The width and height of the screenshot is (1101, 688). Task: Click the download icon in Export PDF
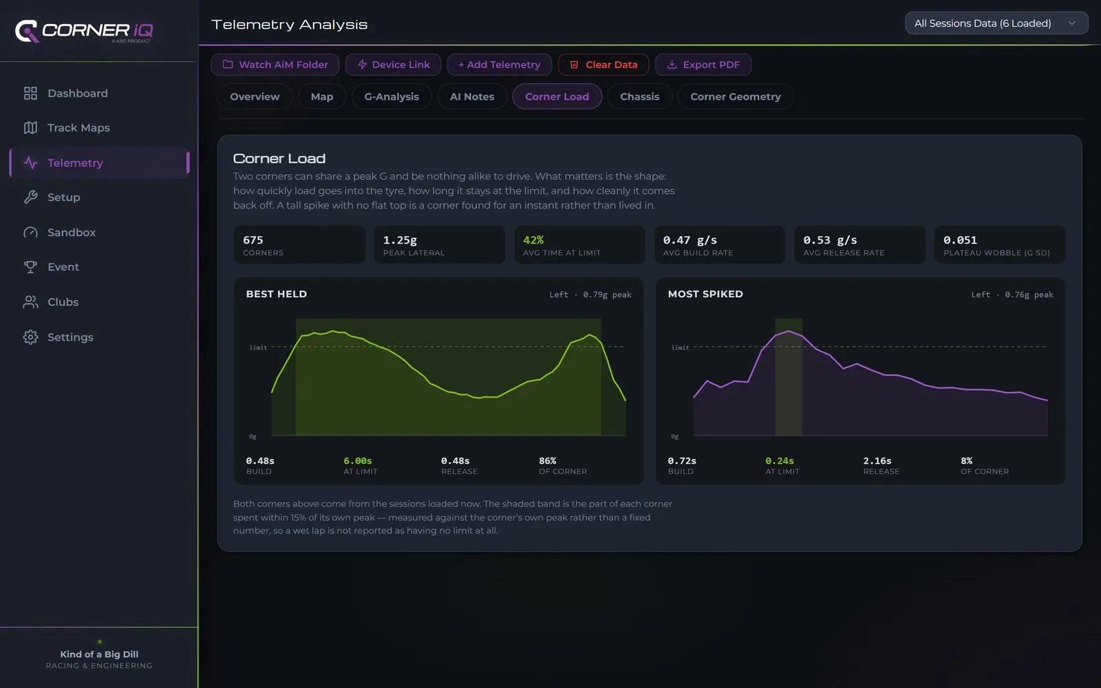[672, 64]
